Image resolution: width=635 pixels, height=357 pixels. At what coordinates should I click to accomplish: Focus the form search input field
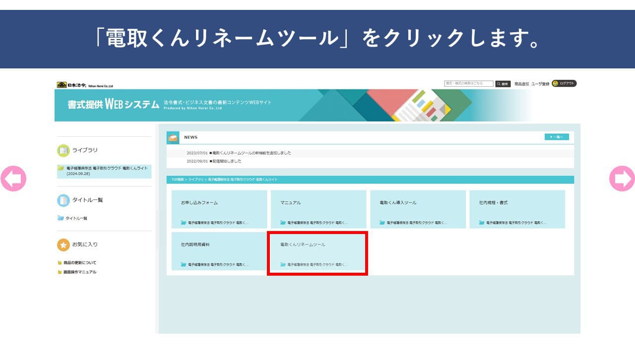[469, 84]
